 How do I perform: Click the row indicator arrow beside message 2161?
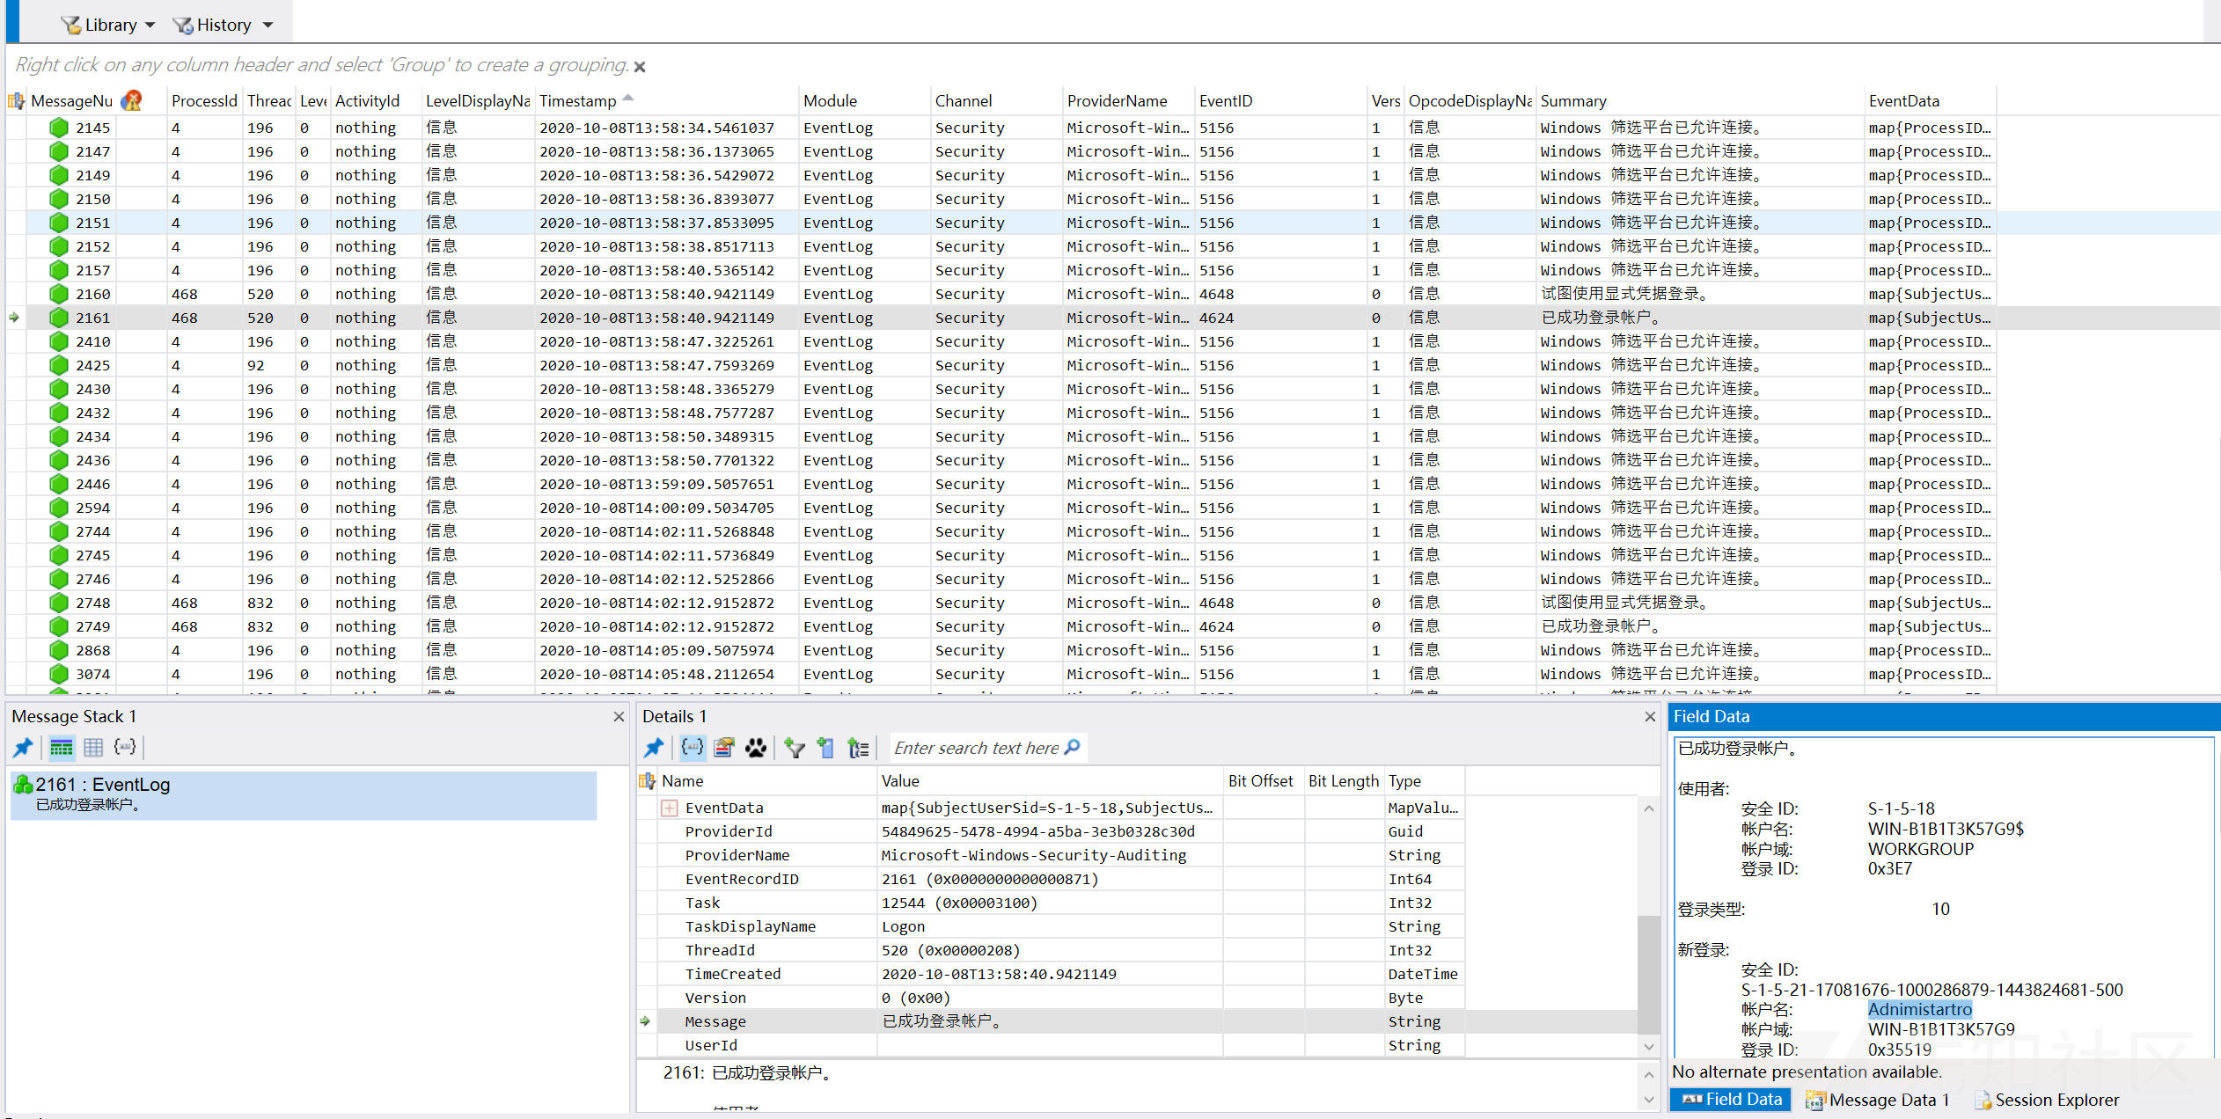pyautogui.click(x=14, y=318)
